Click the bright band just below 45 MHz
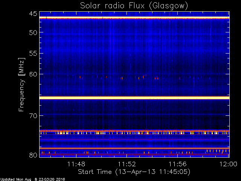This screenshot has width=241, height=181. [x=134, y=18]
